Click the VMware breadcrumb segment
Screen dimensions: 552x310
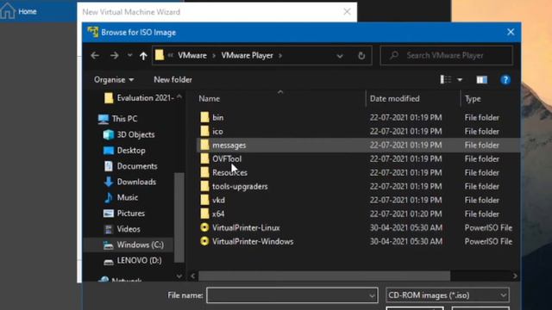[192, 55]
